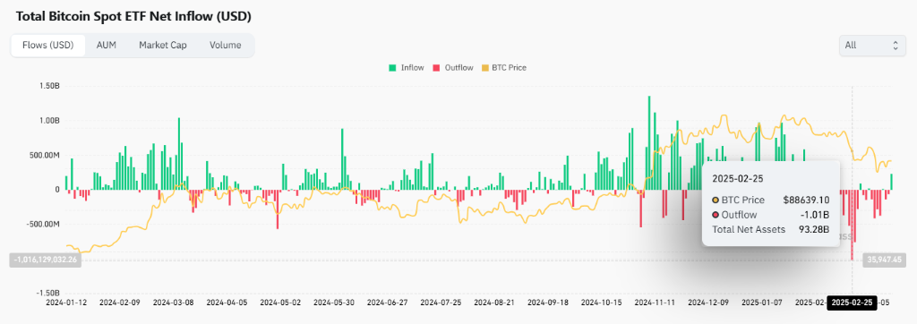The height and width of the screenshot is (324, 917).
Task: Click the largest red outflow bar at 2025-02-25
Action: coord(853,226)
